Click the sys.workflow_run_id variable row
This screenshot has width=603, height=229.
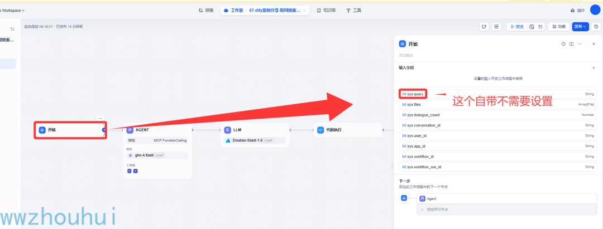[498, 167]
